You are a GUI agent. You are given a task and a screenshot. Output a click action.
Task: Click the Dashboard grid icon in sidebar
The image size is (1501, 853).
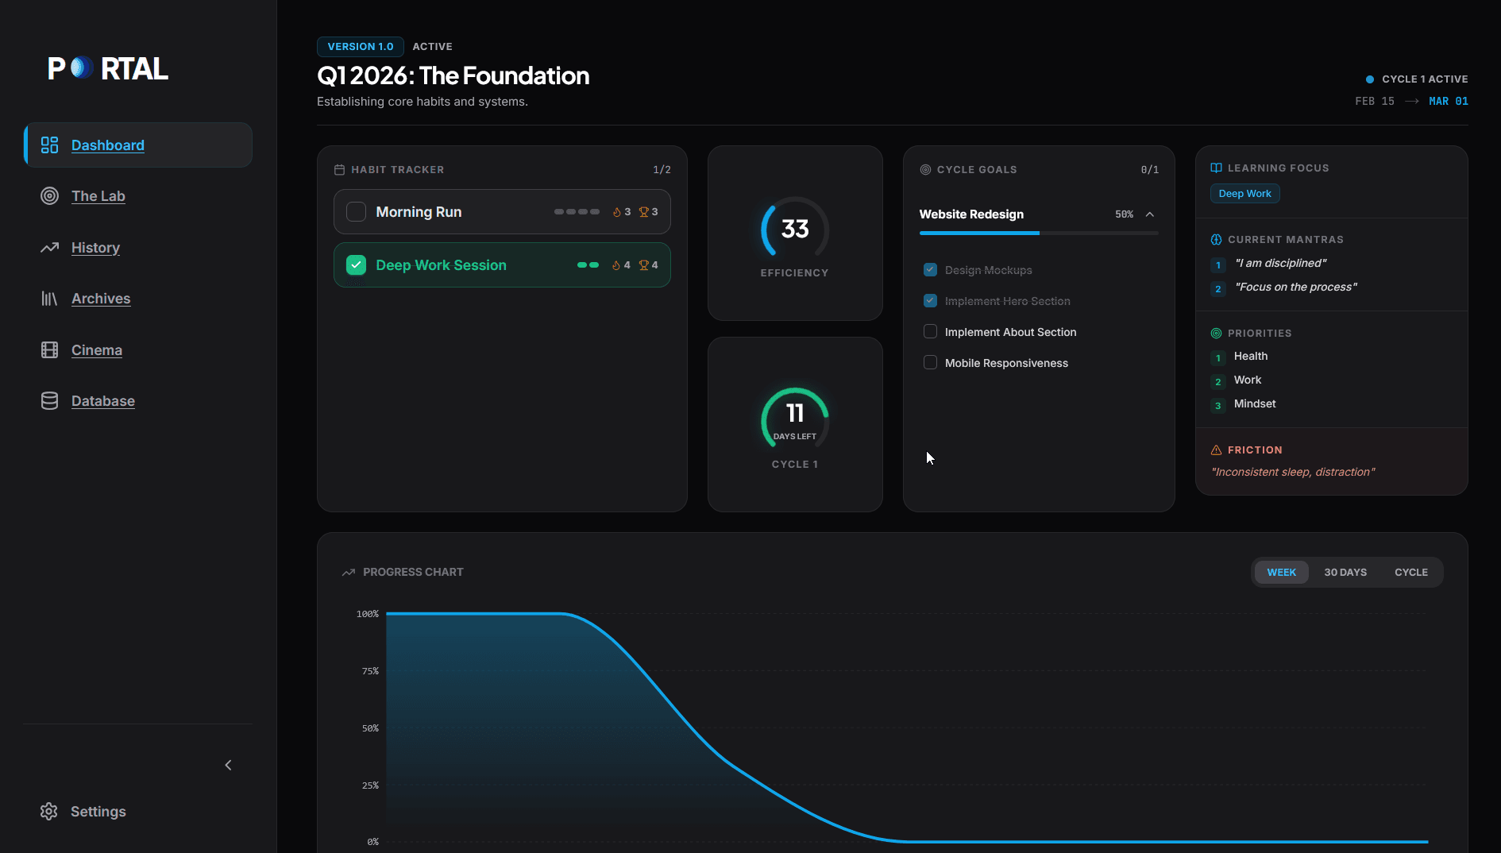(49, 145)
